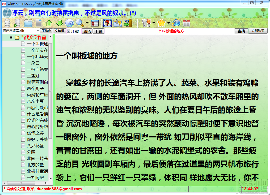Click the yellow star favorites icon
Screen dimensions: 270x195
[x=161, y=23]
